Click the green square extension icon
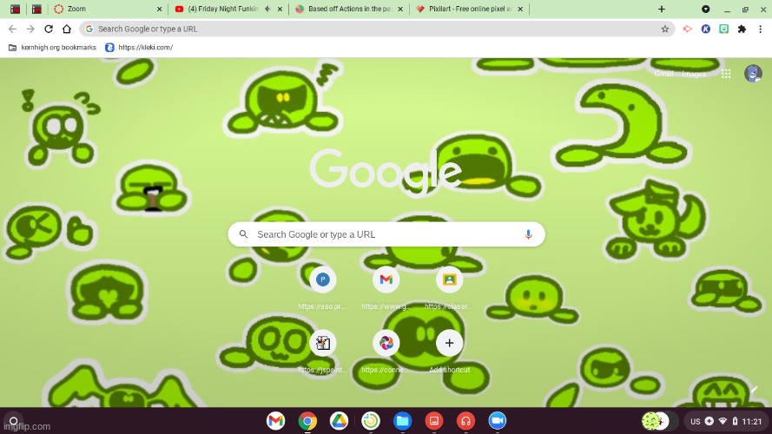772x434 pixels. [723, 29]
